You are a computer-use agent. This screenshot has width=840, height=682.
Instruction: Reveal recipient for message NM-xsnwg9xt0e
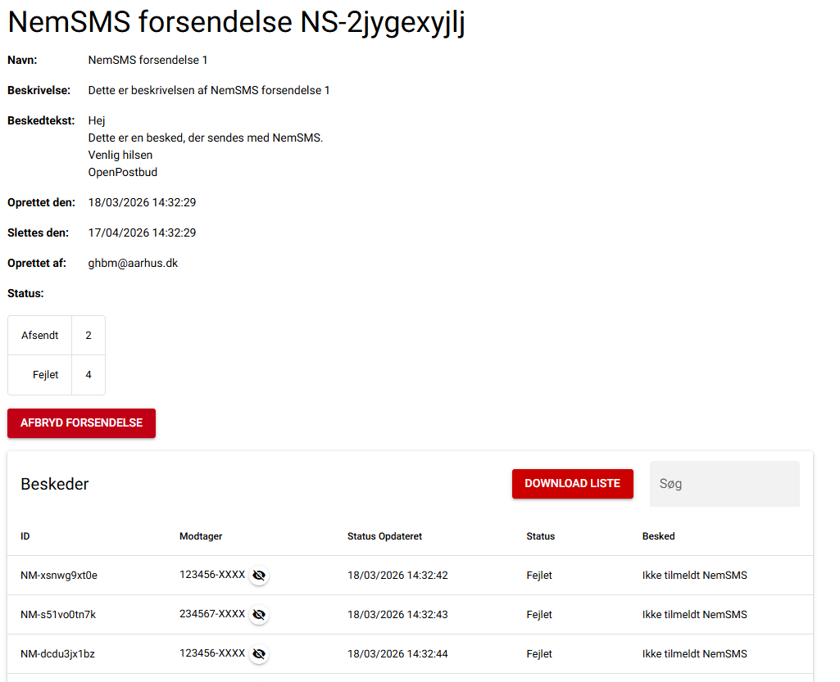259,576
